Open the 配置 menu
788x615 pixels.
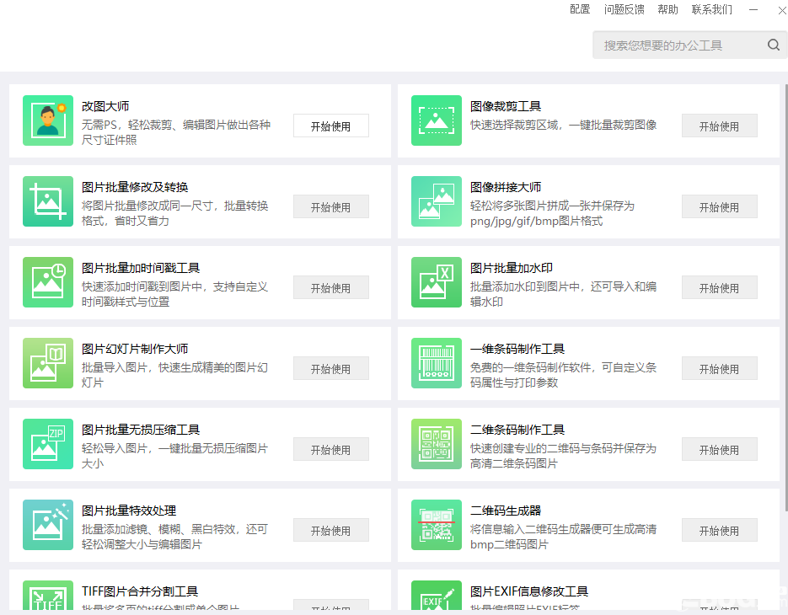580,9
